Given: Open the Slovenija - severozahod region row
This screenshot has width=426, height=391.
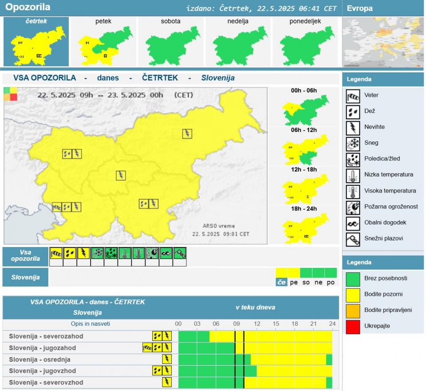Looking at the screenshot, I should pyautogui.click(x=46, y=336).
